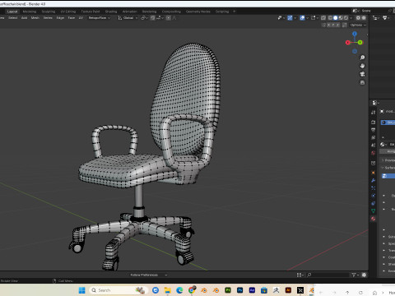This screenshot has width=395, height=296.
Task: Open the Global transform orientation dropdown
Action: click(x=128, y=18)
